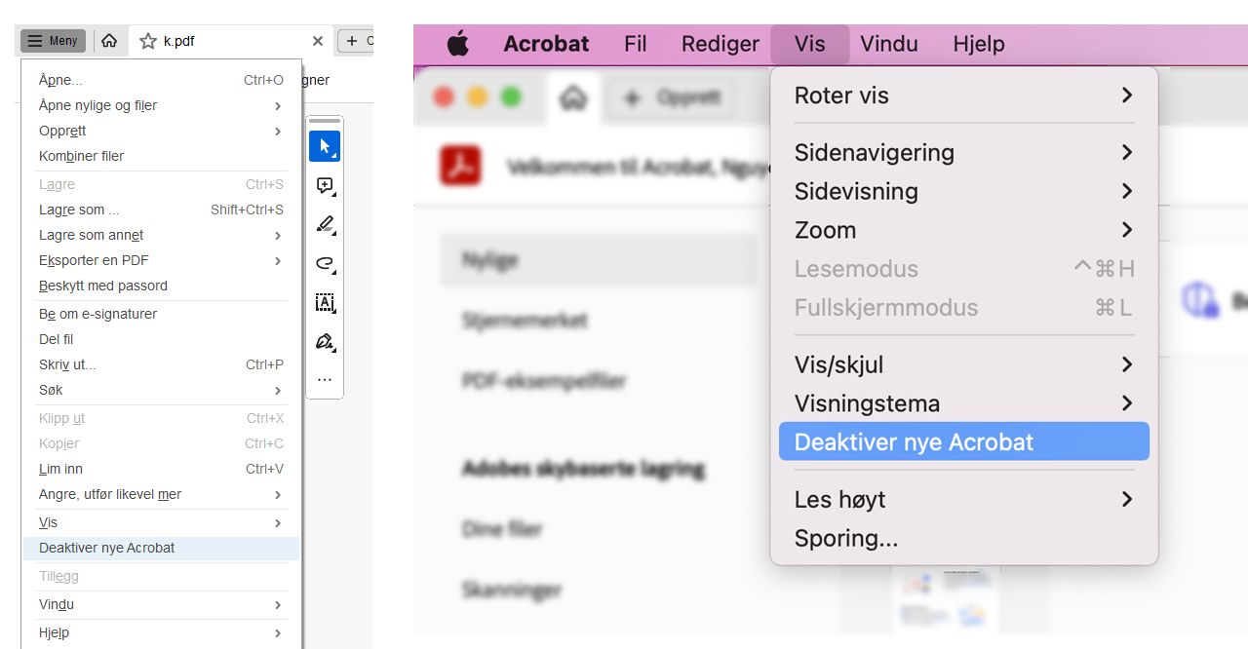
Task: Click the Home icon next to the tab
Action: [109, 41]
